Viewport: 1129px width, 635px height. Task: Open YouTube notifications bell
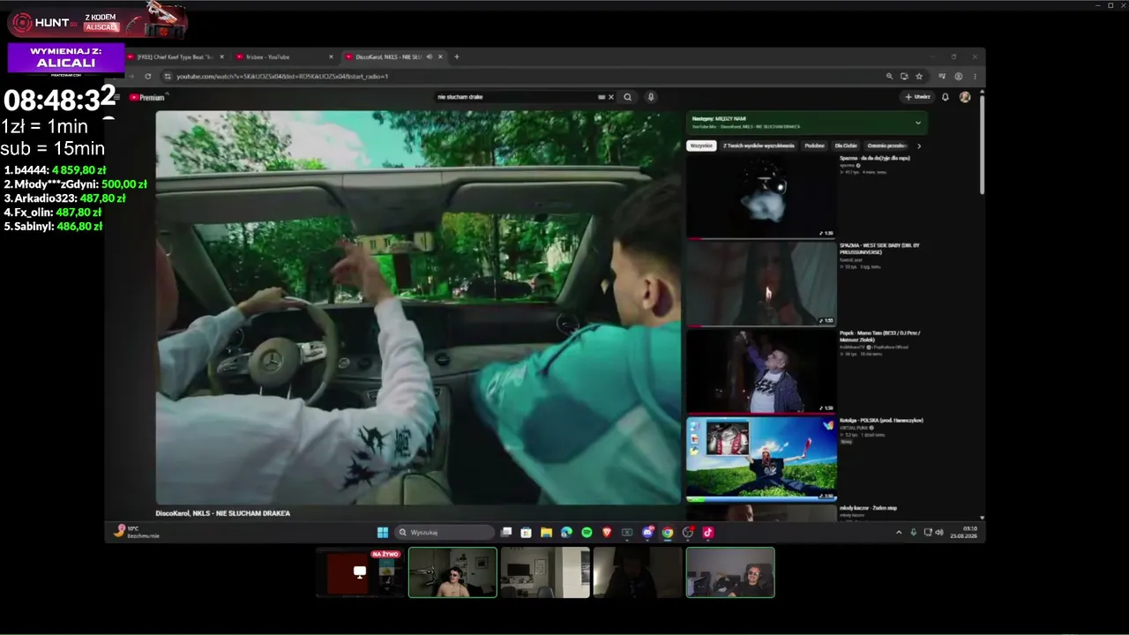point(945,97)
